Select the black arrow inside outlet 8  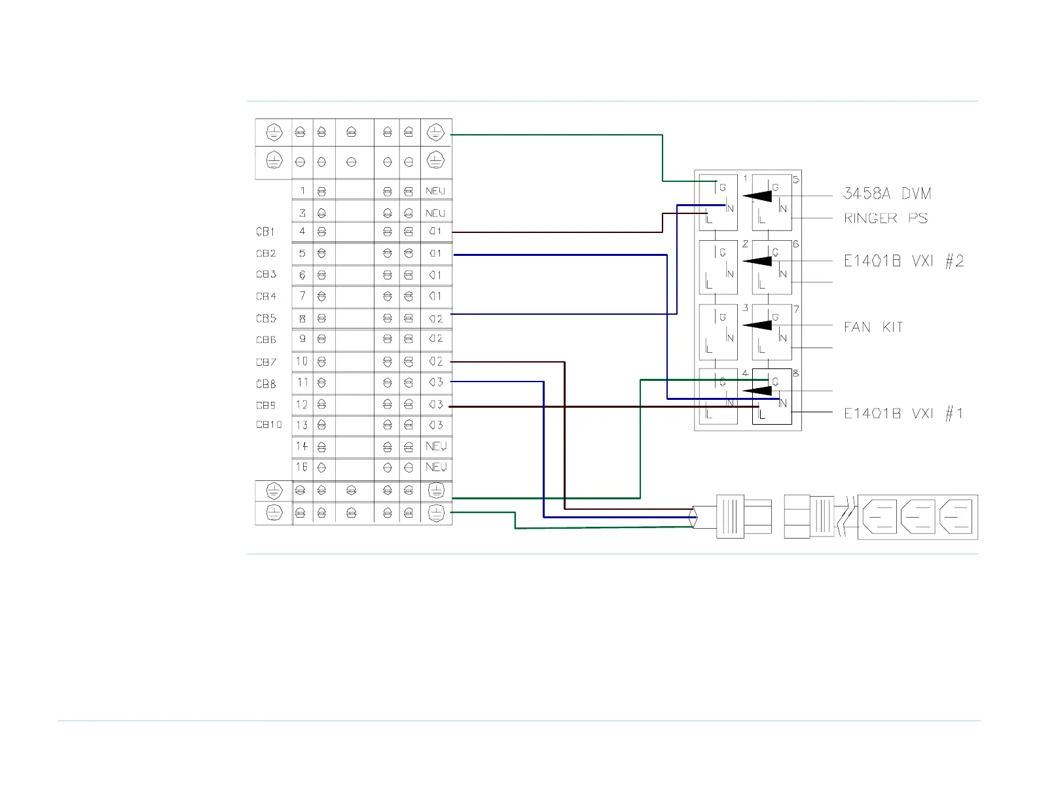(x=758, y=391)
